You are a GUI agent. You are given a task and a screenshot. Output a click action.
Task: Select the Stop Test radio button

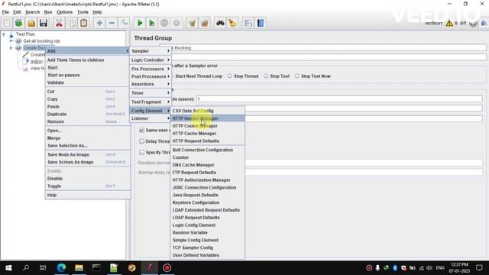[266, 76]
